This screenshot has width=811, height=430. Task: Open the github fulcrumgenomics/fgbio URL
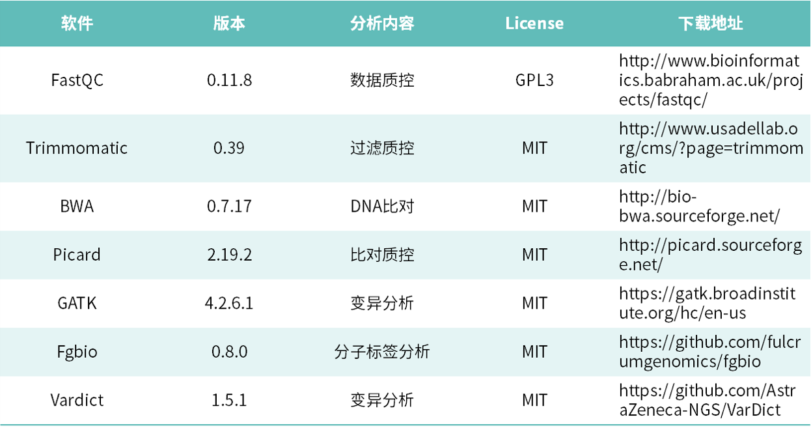710,352
